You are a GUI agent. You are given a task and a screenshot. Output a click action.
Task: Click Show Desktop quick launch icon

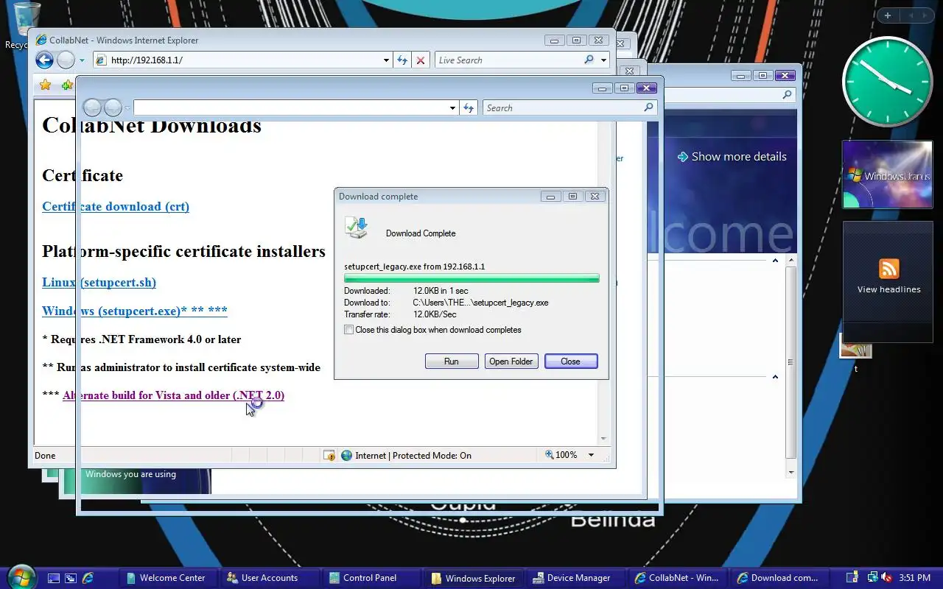[x=53, y=578]
